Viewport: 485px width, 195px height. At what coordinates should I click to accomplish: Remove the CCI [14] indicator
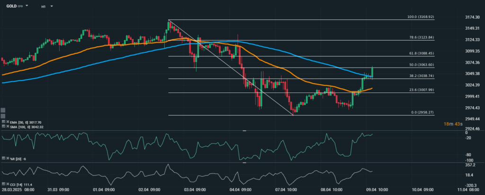click(x=8, y=184)
